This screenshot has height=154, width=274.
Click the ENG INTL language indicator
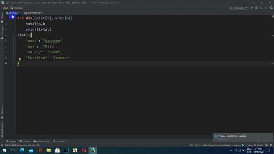point(249,151)
